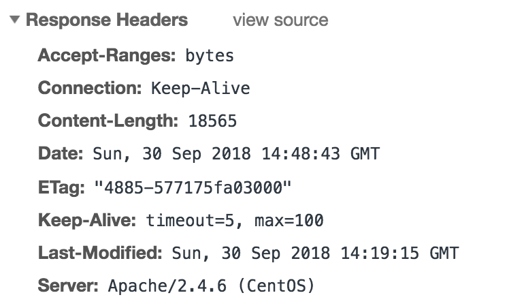The height and width of the screenshot is (308, 509).
Task: Select the Content-Length header name
Action: click(x=107, y=121)
